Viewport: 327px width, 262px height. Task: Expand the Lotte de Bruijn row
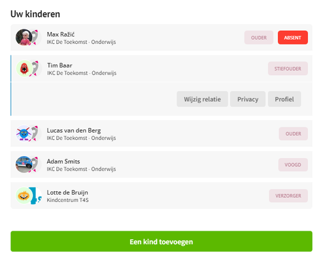point(162,195)
